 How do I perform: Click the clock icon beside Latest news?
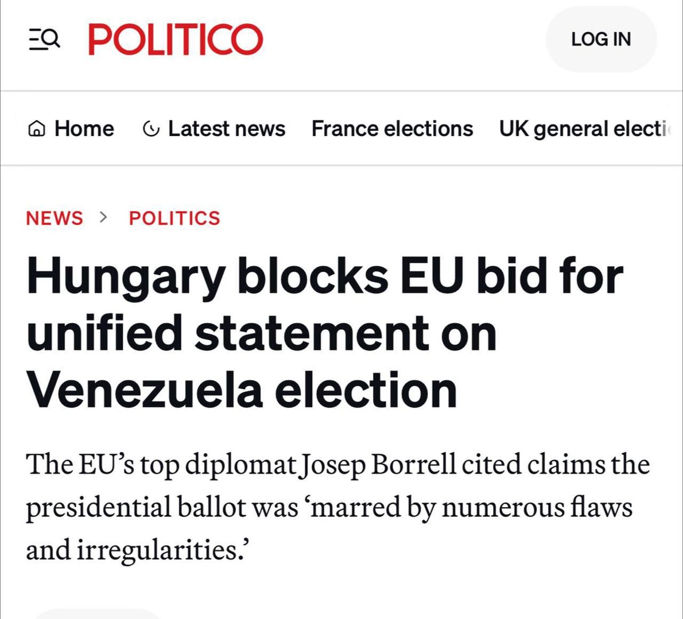(150, 129)
